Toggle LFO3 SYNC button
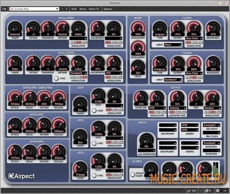 [x=94, y=175]
